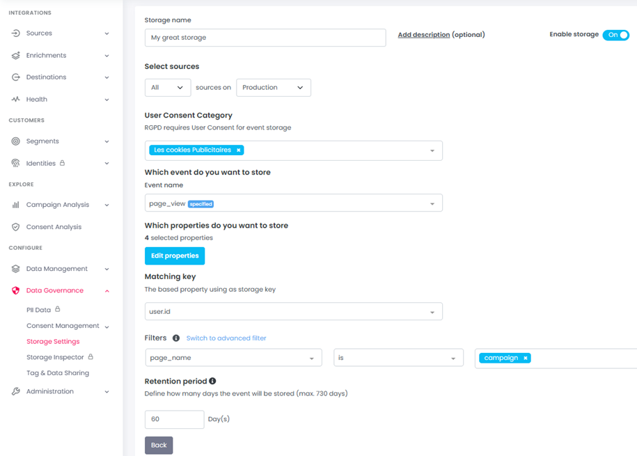This screenshot has height=456, width=637.
Task: Remove the campaign filter tag
Action: coord(526,358)
